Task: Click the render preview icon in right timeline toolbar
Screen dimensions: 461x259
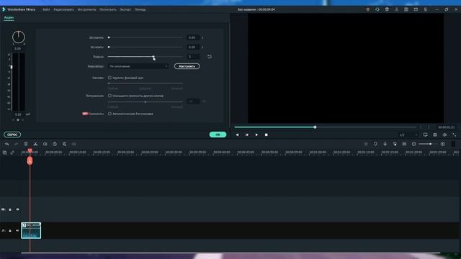Action: tap(366, 144)
